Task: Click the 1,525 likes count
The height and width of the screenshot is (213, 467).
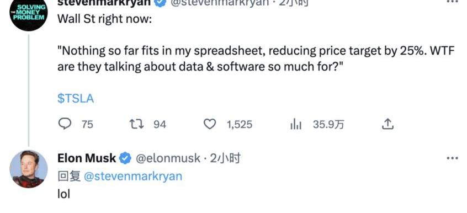Action: click(x=240, y=125)
